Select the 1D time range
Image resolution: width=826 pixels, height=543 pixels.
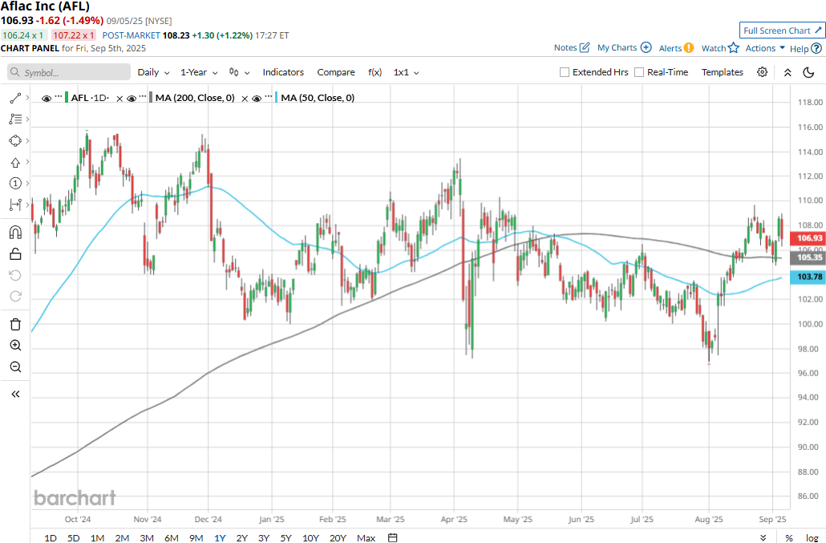pyautogui.click(x=50, y=537)
